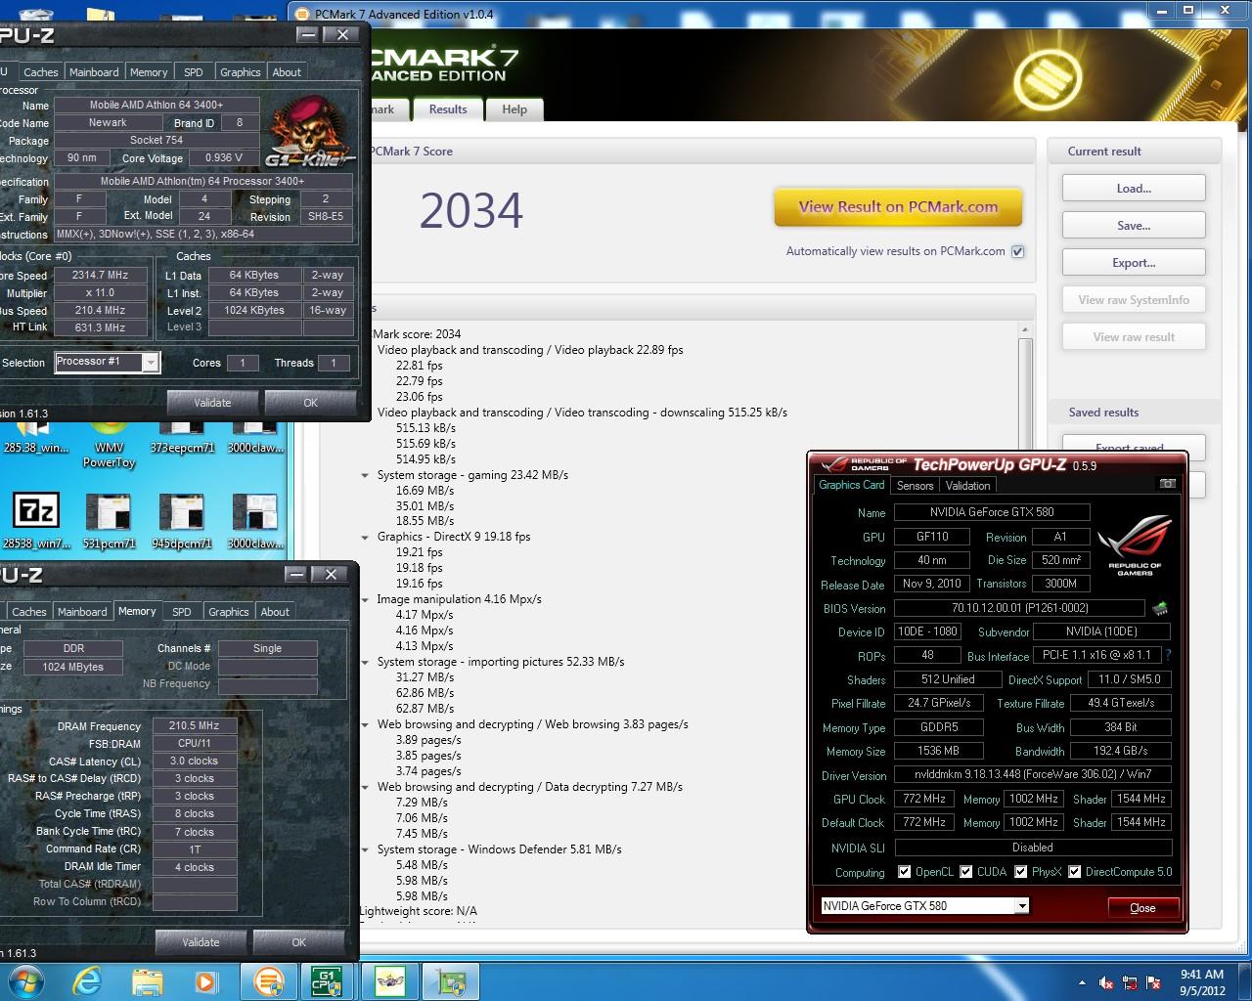
Task: Collapse the Image manipulation results
Action: [x=365, y=599]
